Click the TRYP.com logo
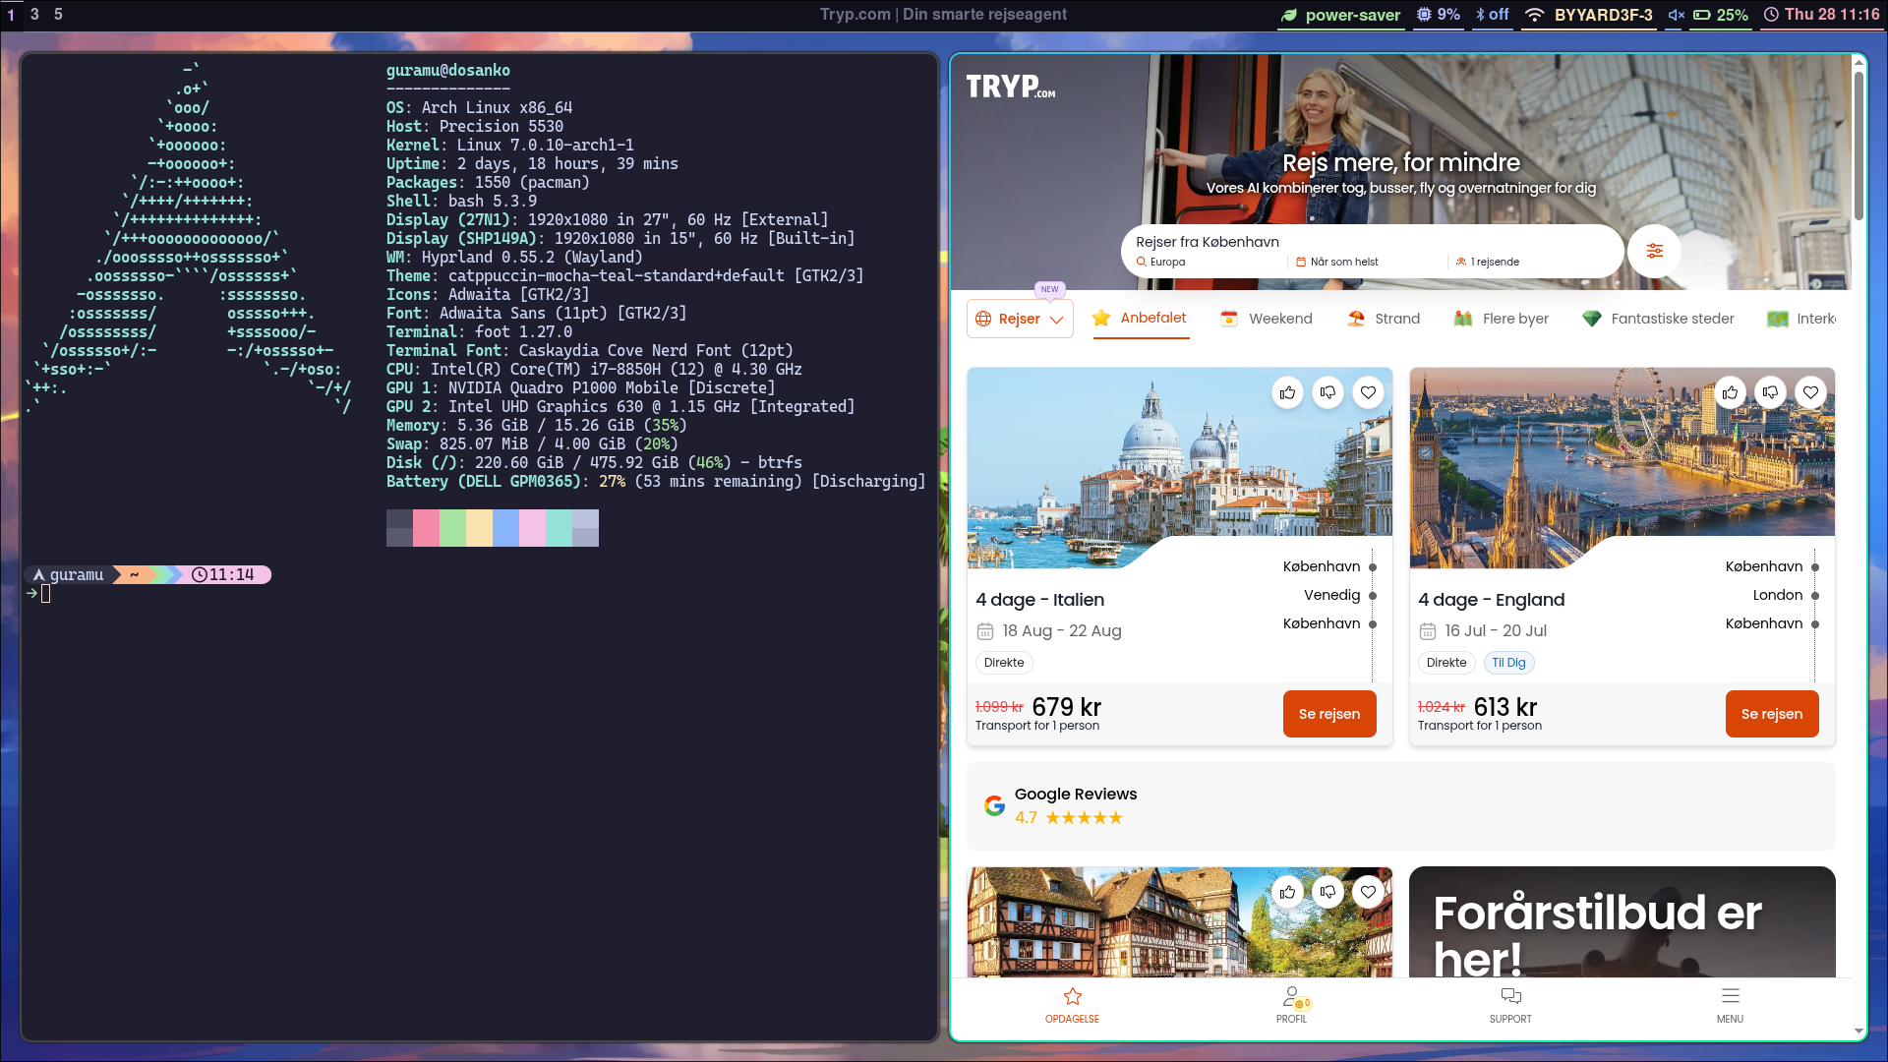The height and width of the screenshot is (1062, 1888). click(x=1010, y=87)
